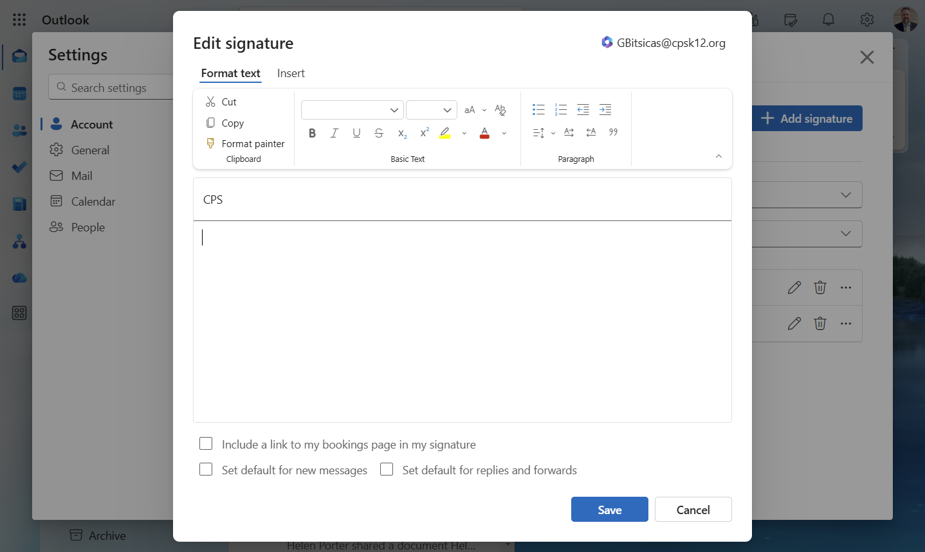
Task: Apply yellow text highlight color
Action: [444, 133]
